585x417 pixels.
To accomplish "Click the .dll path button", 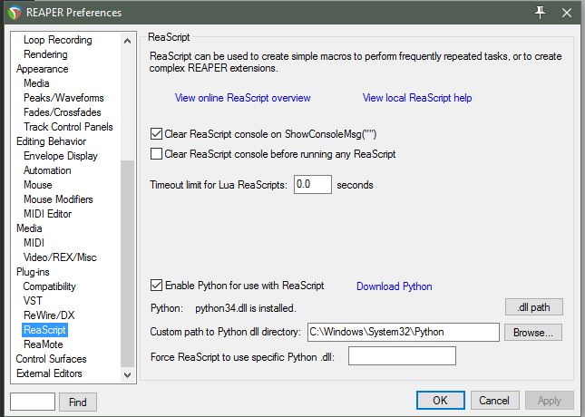I will tap(534, 307).
